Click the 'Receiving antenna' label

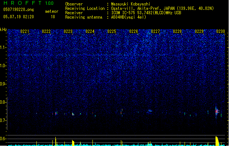(84, 17)
